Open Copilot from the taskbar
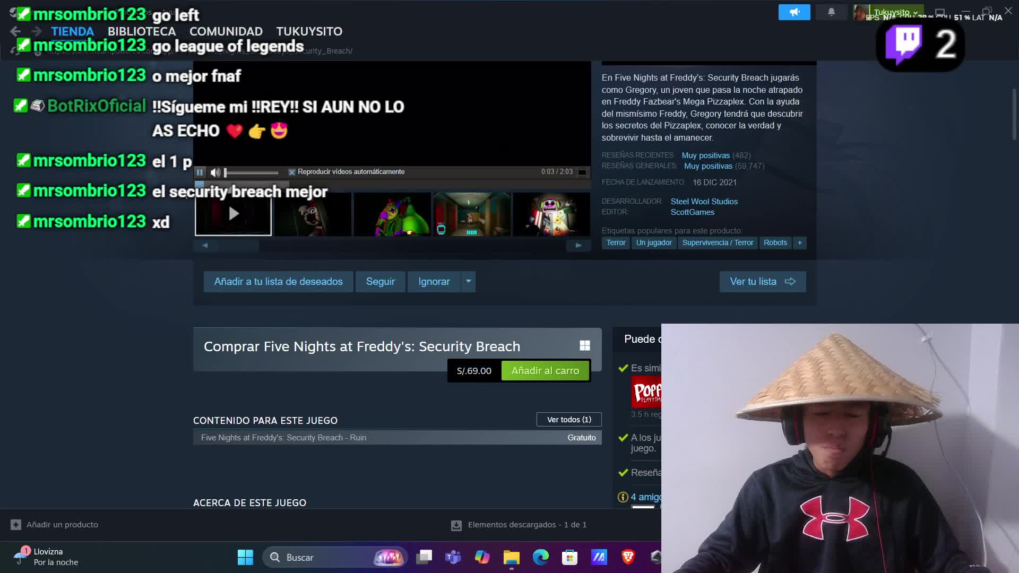 click(x=482, y=557)
